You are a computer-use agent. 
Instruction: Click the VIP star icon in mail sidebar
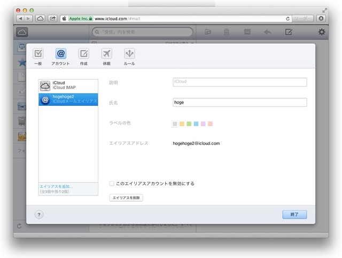[22, 62]
